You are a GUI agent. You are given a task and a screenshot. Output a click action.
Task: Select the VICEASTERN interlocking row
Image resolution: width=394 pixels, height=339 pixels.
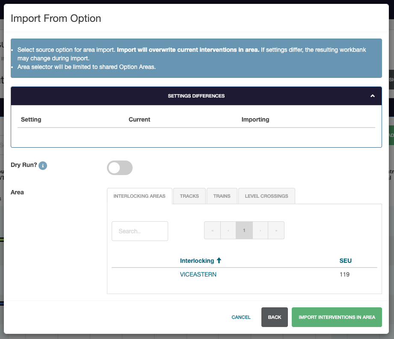click(198, 274)
